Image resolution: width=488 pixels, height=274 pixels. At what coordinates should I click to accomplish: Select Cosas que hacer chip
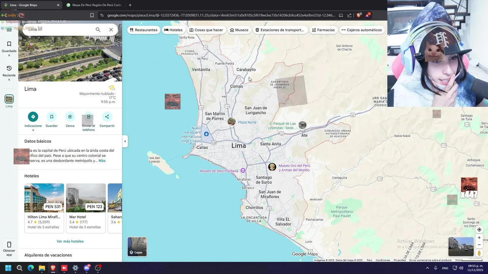click(206, 30)
